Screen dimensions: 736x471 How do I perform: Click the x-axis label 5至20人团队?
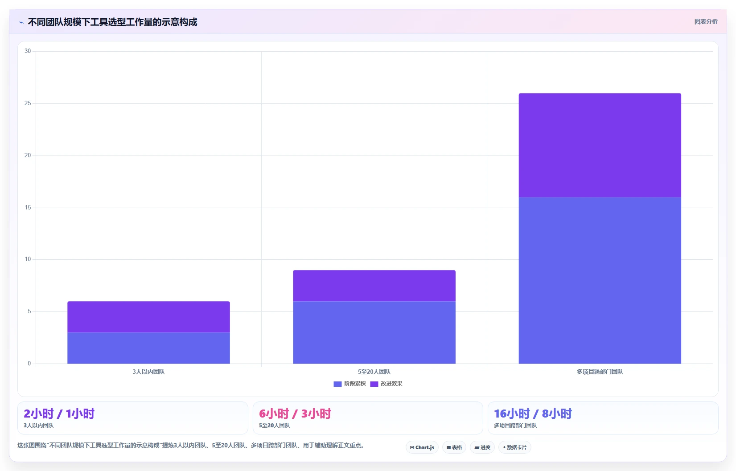[374, 372]
